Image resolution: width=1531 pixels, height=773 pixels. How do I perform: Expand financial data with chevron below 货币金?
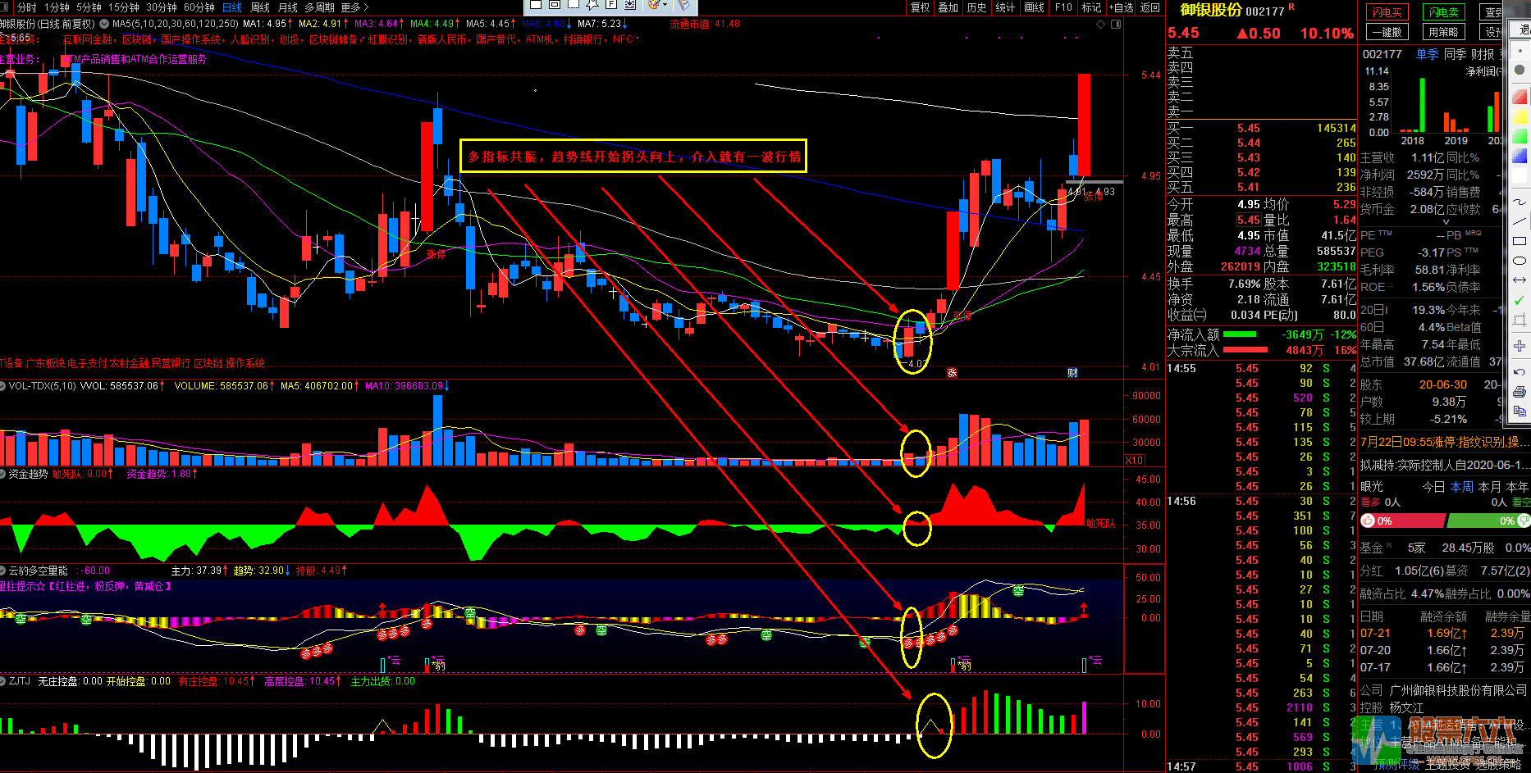1446,222
